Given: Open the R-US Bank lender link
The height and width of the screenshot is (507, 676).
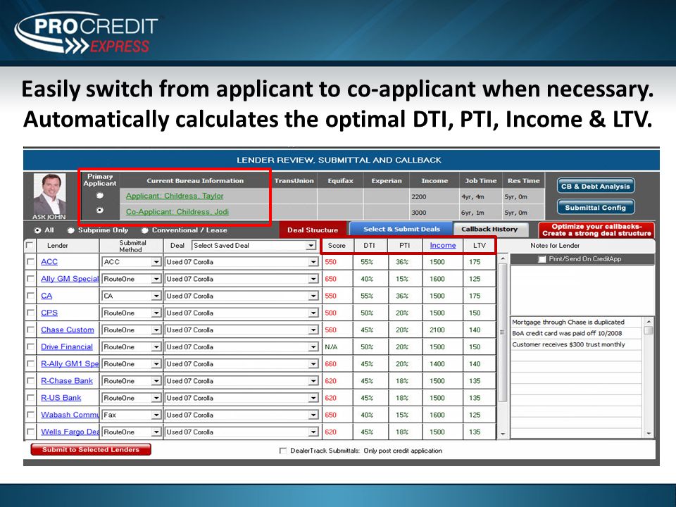Looking at the screenshot, I should [x=61, y=398].
